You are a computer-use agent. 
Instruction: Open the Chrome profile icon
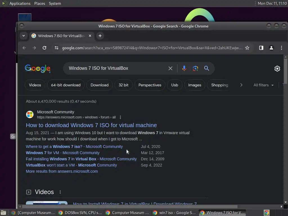click(271, 48)
